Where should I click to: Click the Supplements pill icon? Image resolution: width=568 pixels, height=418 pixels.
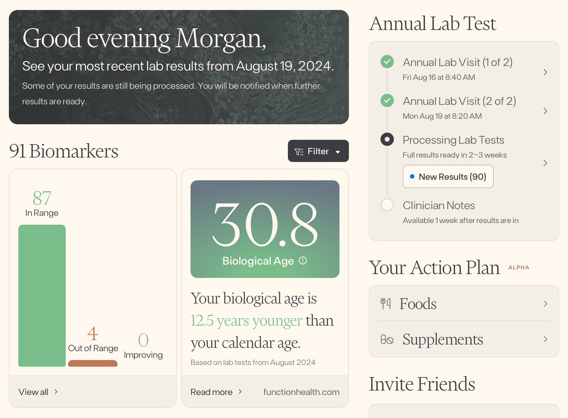point(387,340)
